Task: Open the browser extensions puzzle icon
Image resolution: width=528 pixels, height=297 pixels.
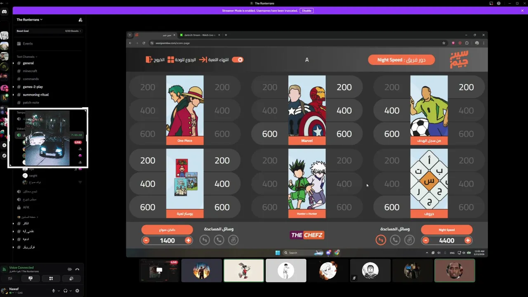Action: [x=467, y=43]
